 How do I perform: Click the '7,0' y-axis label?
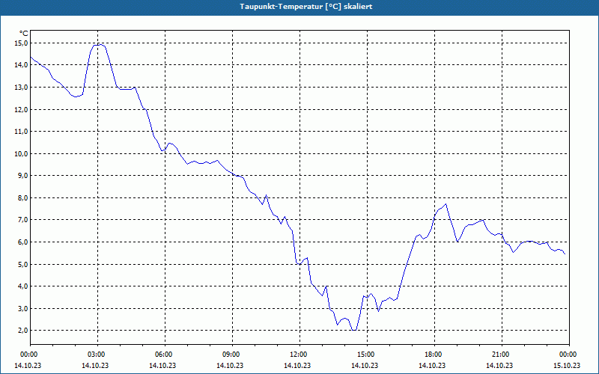(22, 220)
